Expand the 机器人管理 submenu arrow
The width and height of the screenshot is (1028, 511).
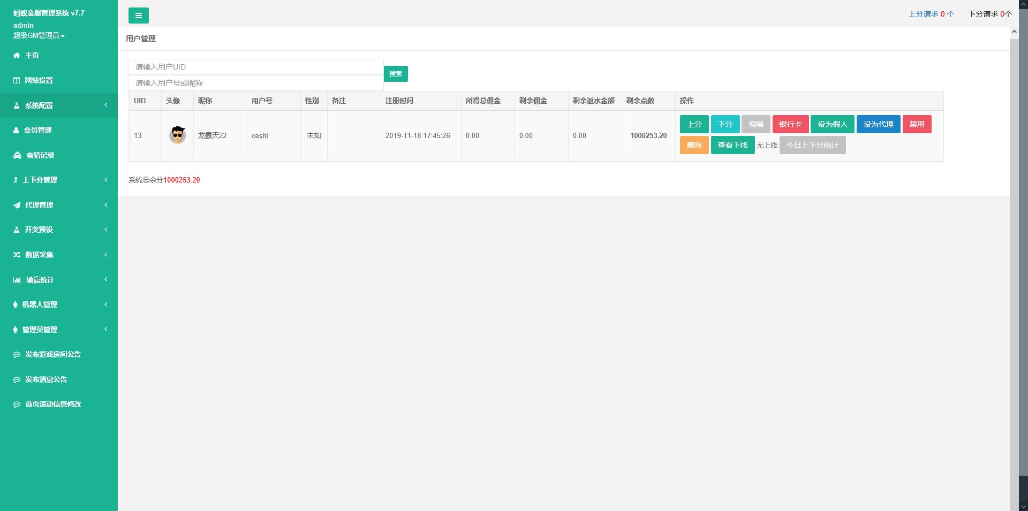click(106, 304)
